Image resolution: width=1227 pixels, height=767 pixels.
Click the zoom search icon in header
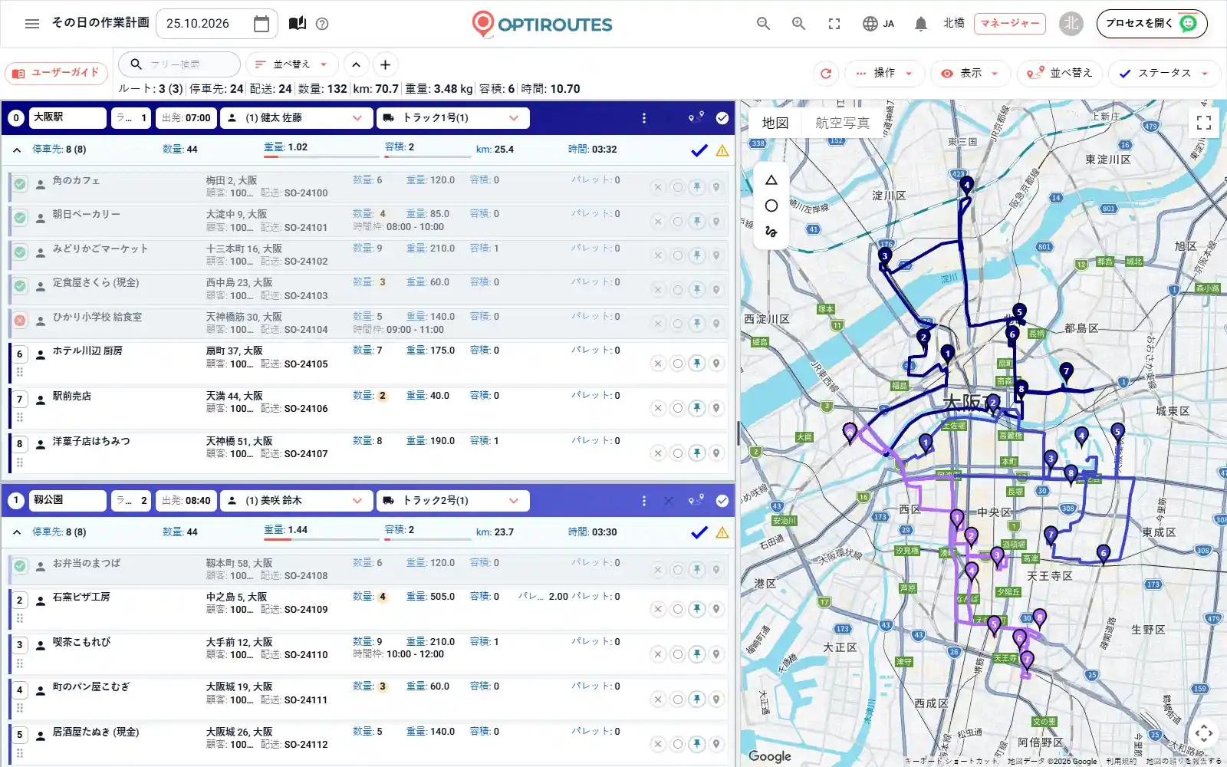798,24
